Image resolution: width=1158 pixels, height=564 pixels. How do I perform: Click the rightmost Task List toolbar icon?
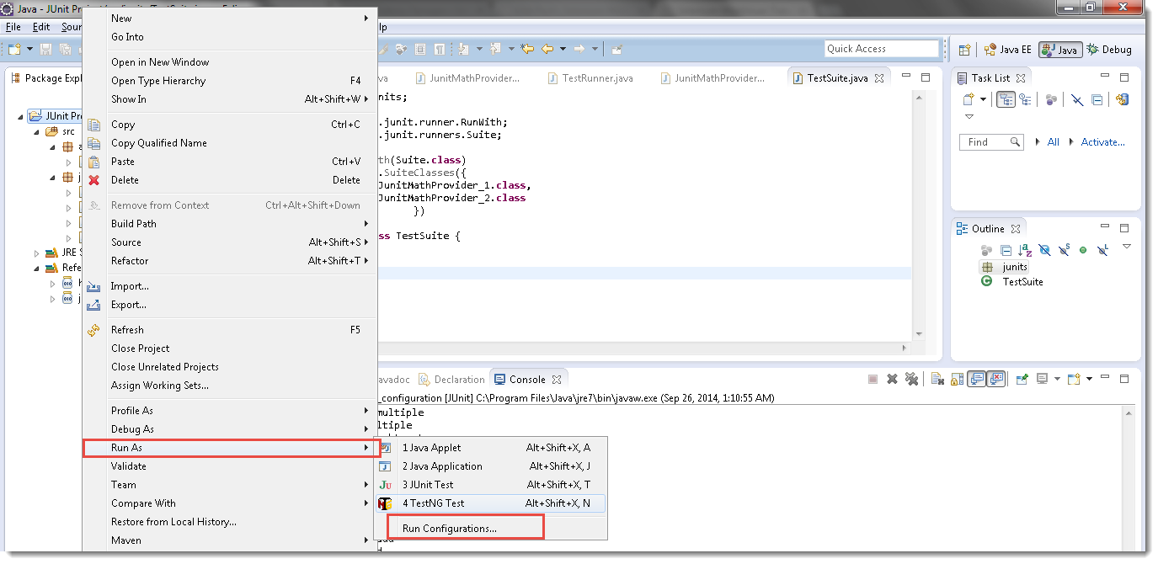(x=1121, y=99)
